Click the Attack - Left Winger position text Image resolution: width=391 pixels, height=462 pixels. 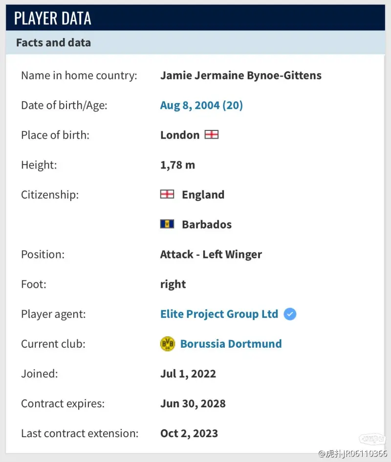click(x=211, y=254)
